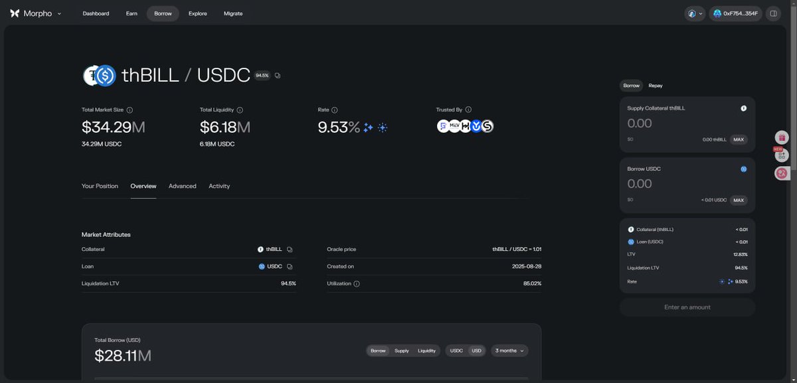797x383 pixels.
Task: Show info for Total Liquidity
Action: [240, 110]
